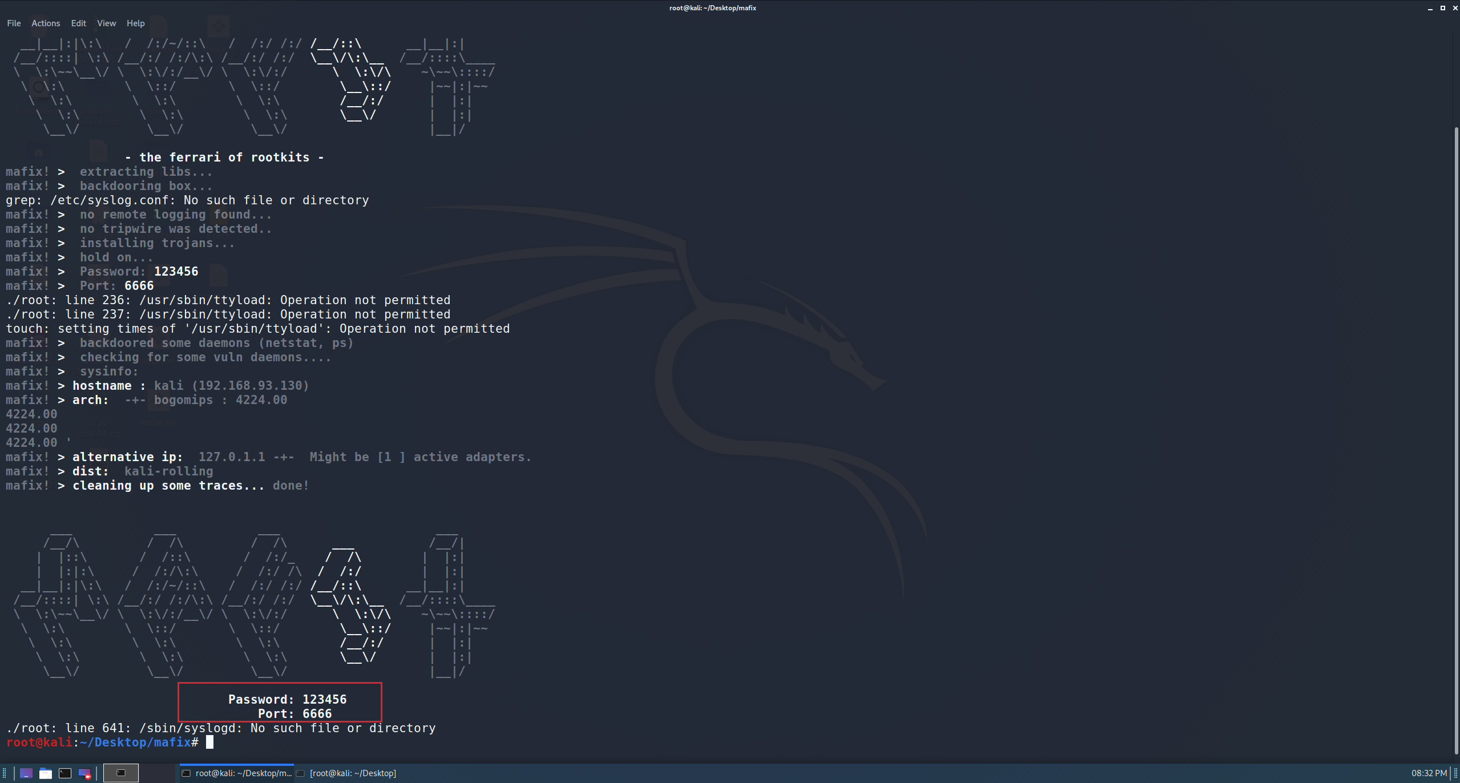Open the Actions menu
The height and width of the screenshot is (783, 1460).
[x=46, y=23]
